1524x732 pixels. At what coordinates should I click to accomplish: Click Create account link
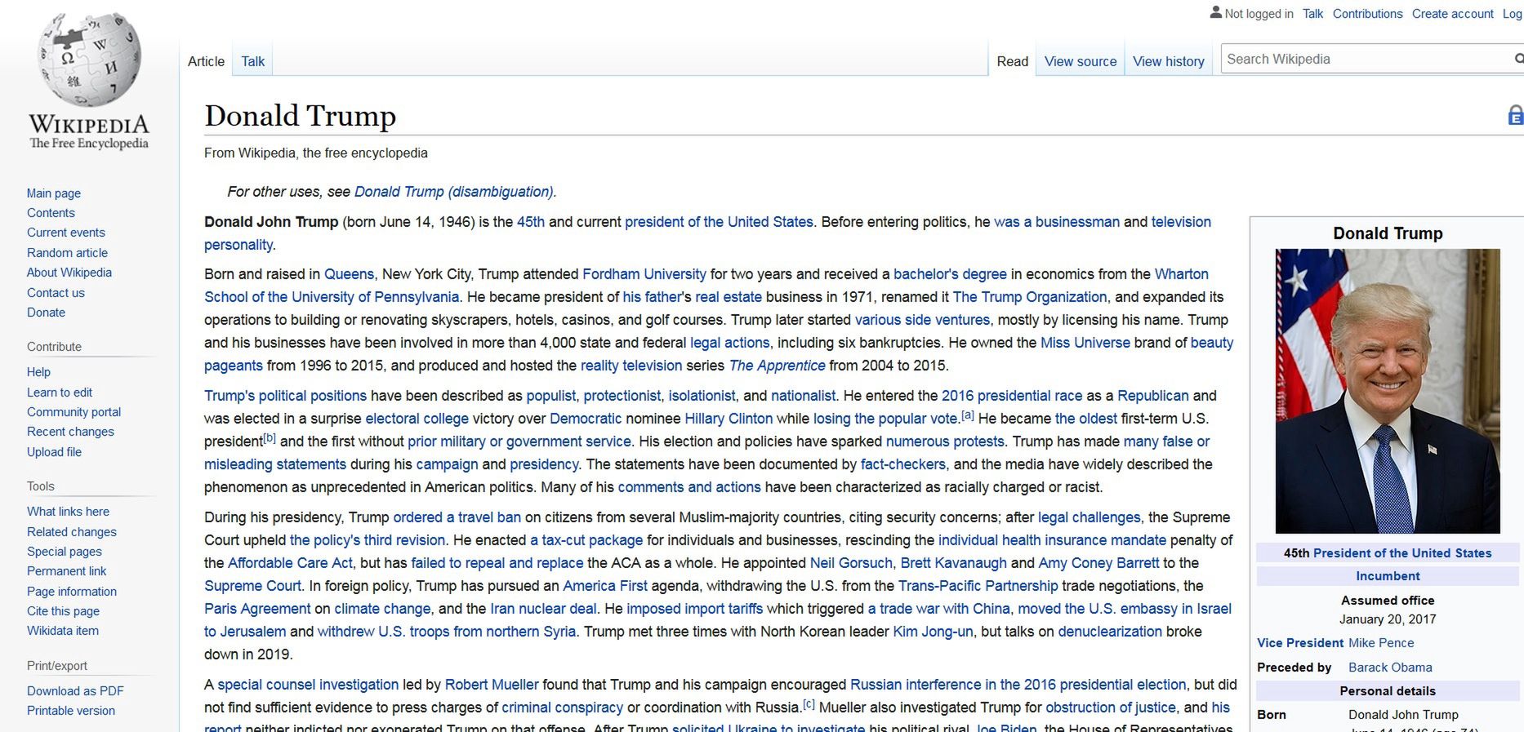click(x=1452, y=14)
